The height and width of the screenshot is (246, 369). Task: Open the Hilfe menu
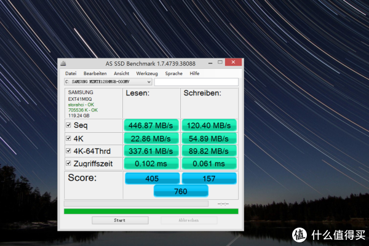click(194, 73)
